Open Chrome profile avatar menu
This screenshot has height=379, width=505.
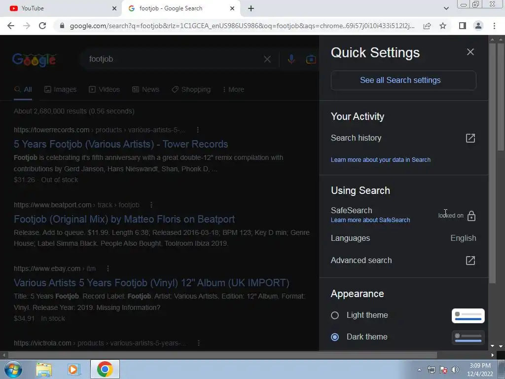[478, 26]
